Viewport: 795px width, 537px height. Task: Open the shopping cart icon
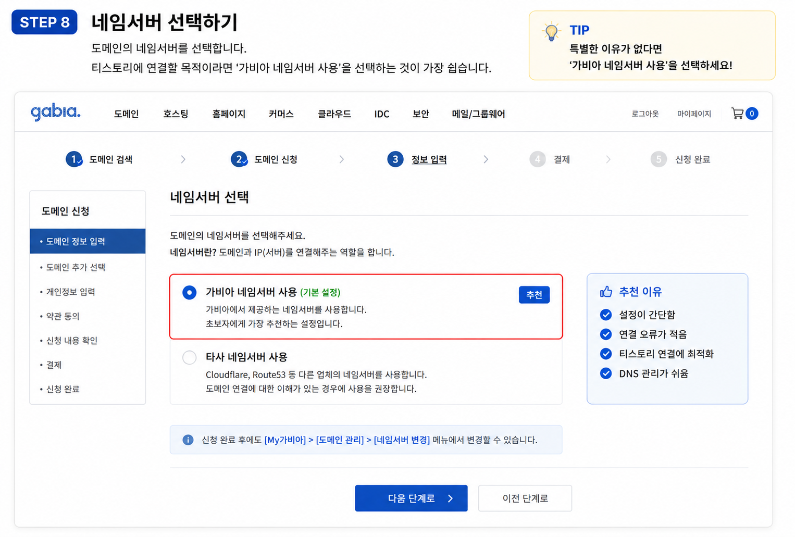(737, 114)
